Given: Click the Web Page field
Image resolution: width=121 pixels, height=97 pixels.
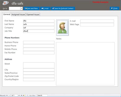Looking at the screenshot, I should 97,25.
